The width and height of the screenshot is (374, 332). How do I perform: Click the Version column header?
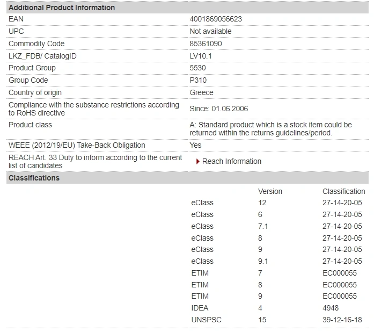tap(270, 191)
